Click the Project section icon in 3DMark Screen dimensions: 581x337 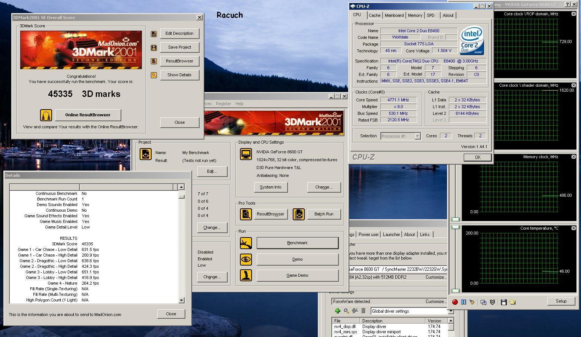coord(145,154)
